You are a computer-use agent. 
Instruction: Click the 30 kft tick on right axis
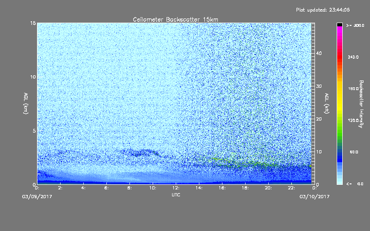tap(319, 86)
